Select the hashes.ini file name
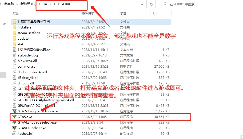 tap(25, 133)
